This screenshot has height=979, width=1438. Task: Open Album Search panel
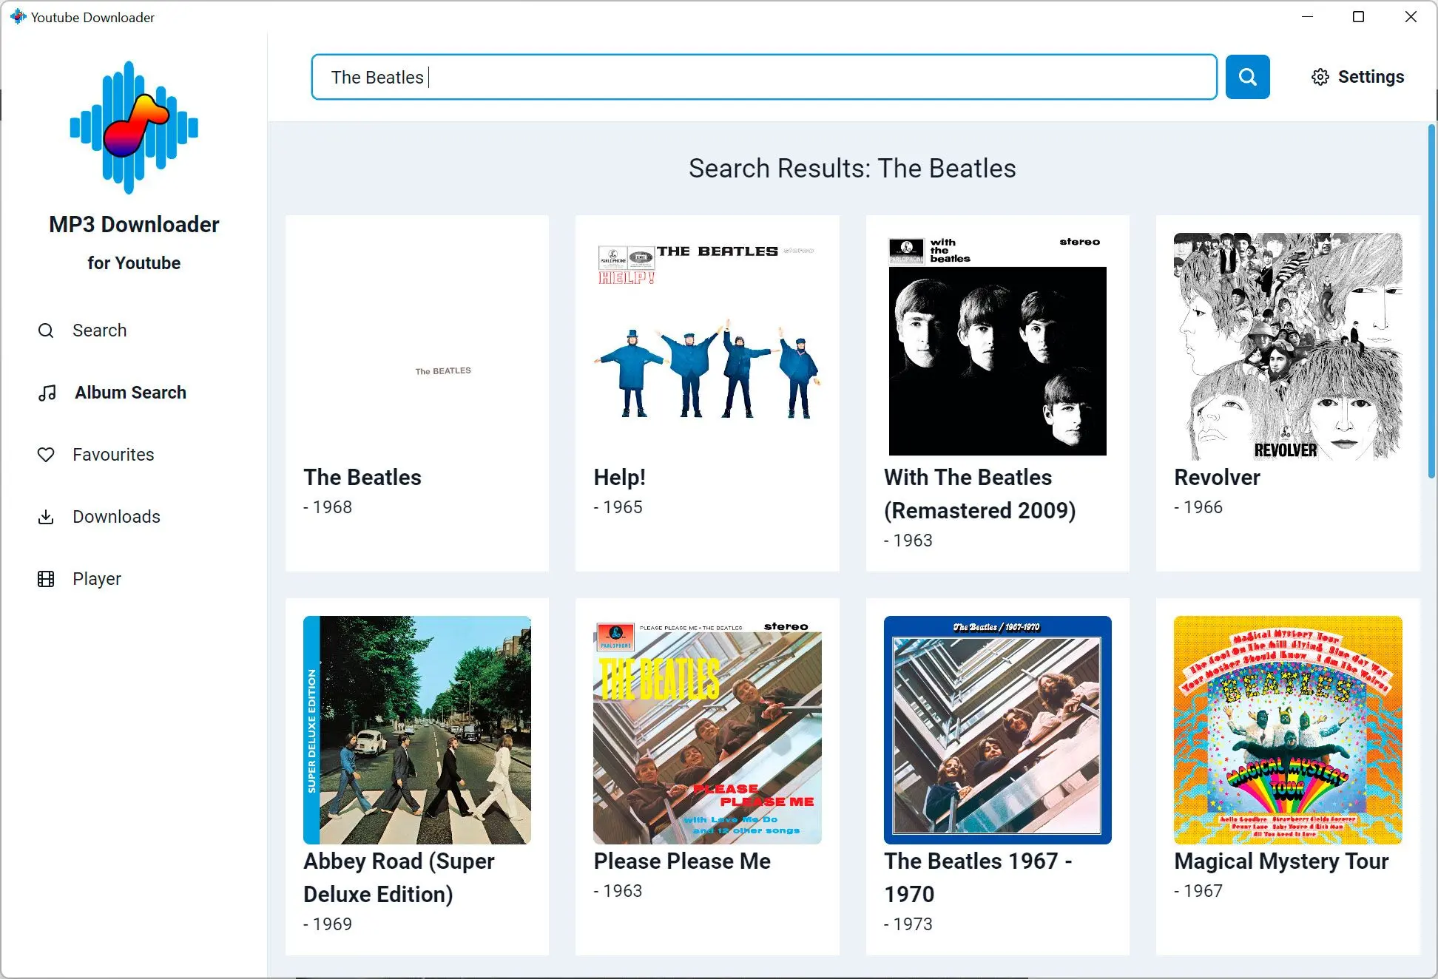130,392
